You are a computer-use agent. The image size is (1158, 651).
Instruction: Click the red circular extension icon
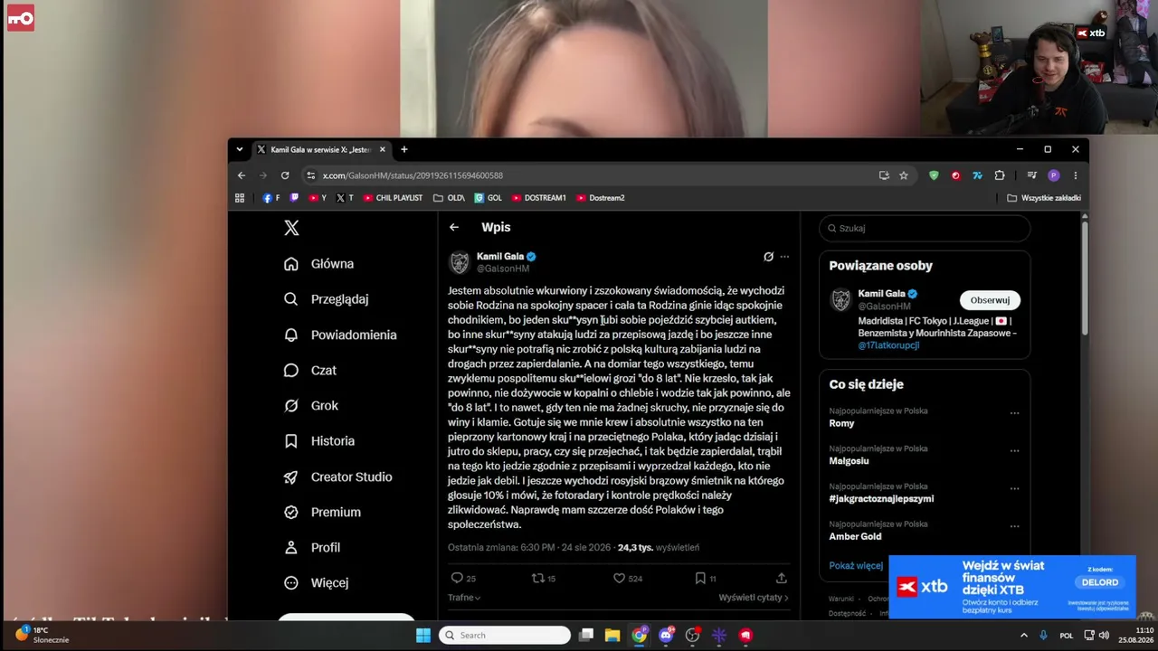pos(955,175)
